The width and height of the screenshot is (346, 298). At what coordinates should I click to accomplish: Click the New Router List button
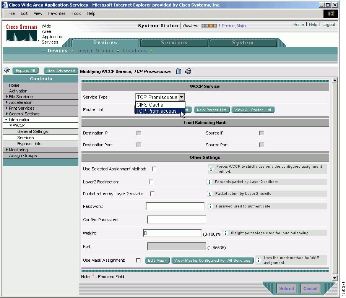click(212, 110)
